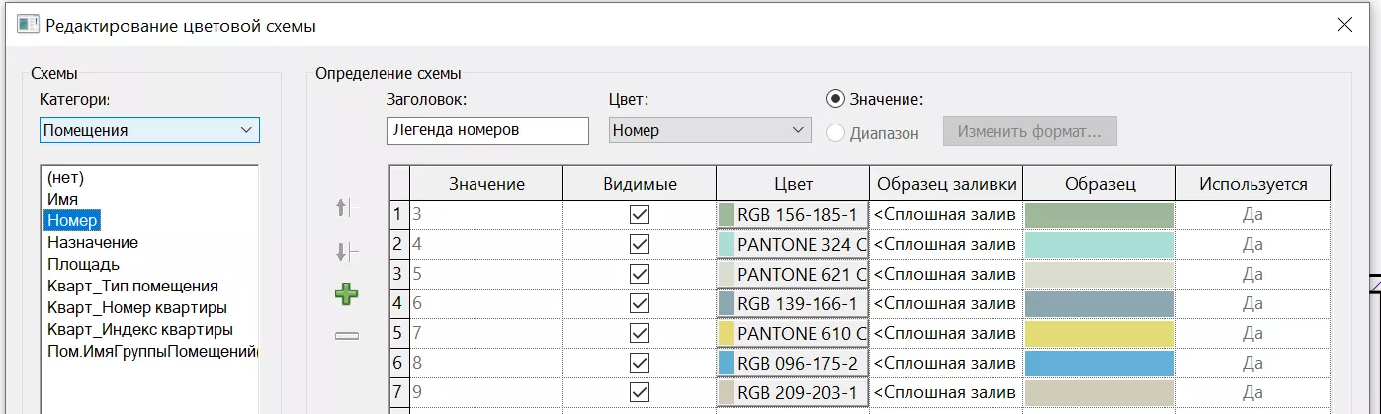
Task: Click the Заголовок field with Легенда номеров
Action: [487, 130]
